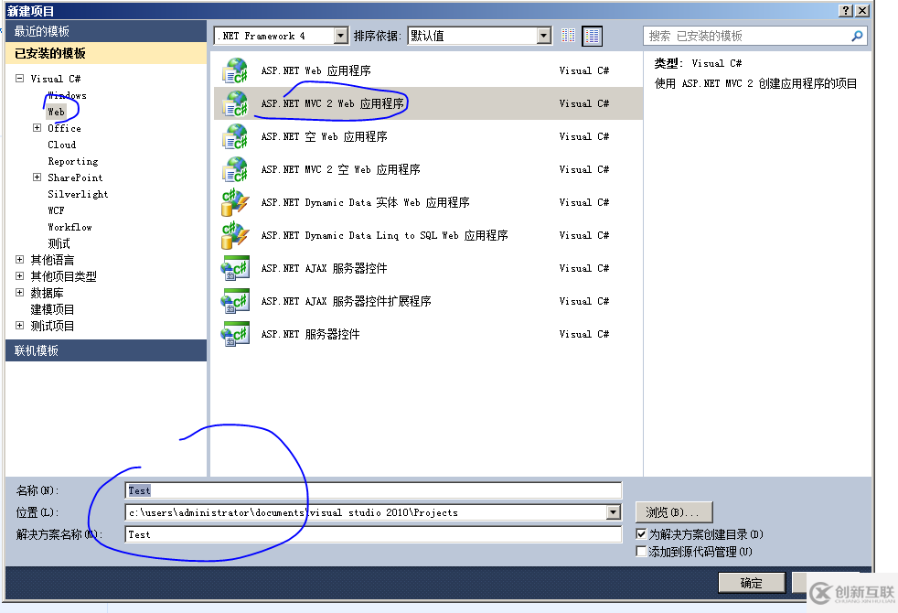Click the ASP.NET 服务器控件 template icon
Screen dimensions: 898x613
pos(235,335)
